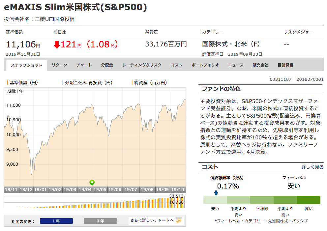
Task: Go to レーティング&リスク tab
Action: point(142,65)
